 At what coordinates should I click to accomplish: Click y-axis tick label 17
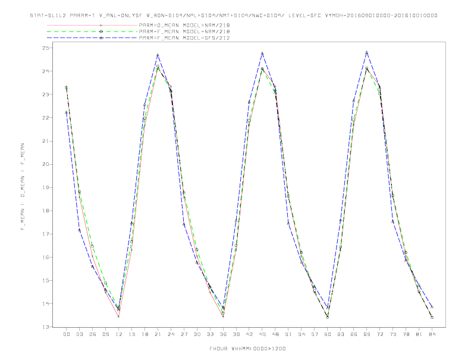pos(46,234)
